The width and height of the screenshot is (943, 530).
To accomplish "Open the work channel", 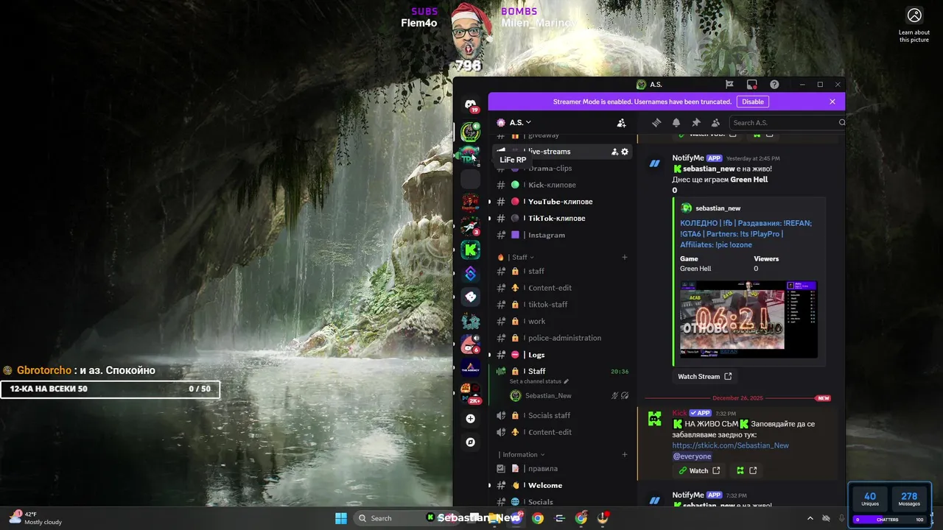I will 562,322.
